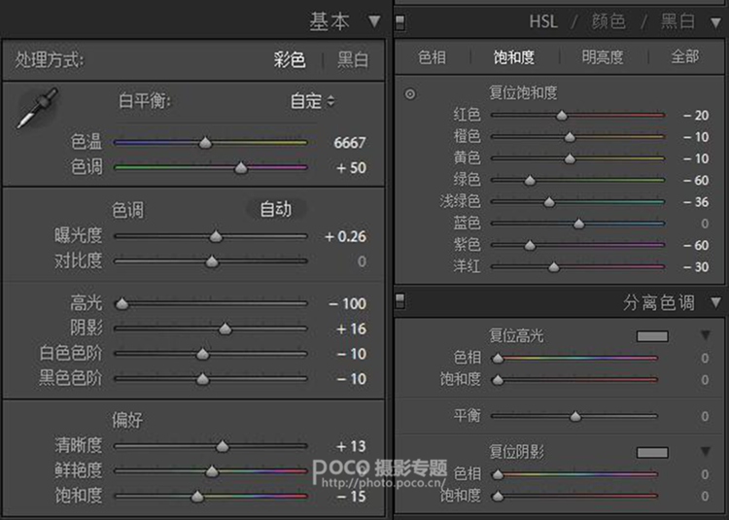Switch to the 明亮度 tab
Image resolution: width=729 pixels, height=520 pixels.
602,57
